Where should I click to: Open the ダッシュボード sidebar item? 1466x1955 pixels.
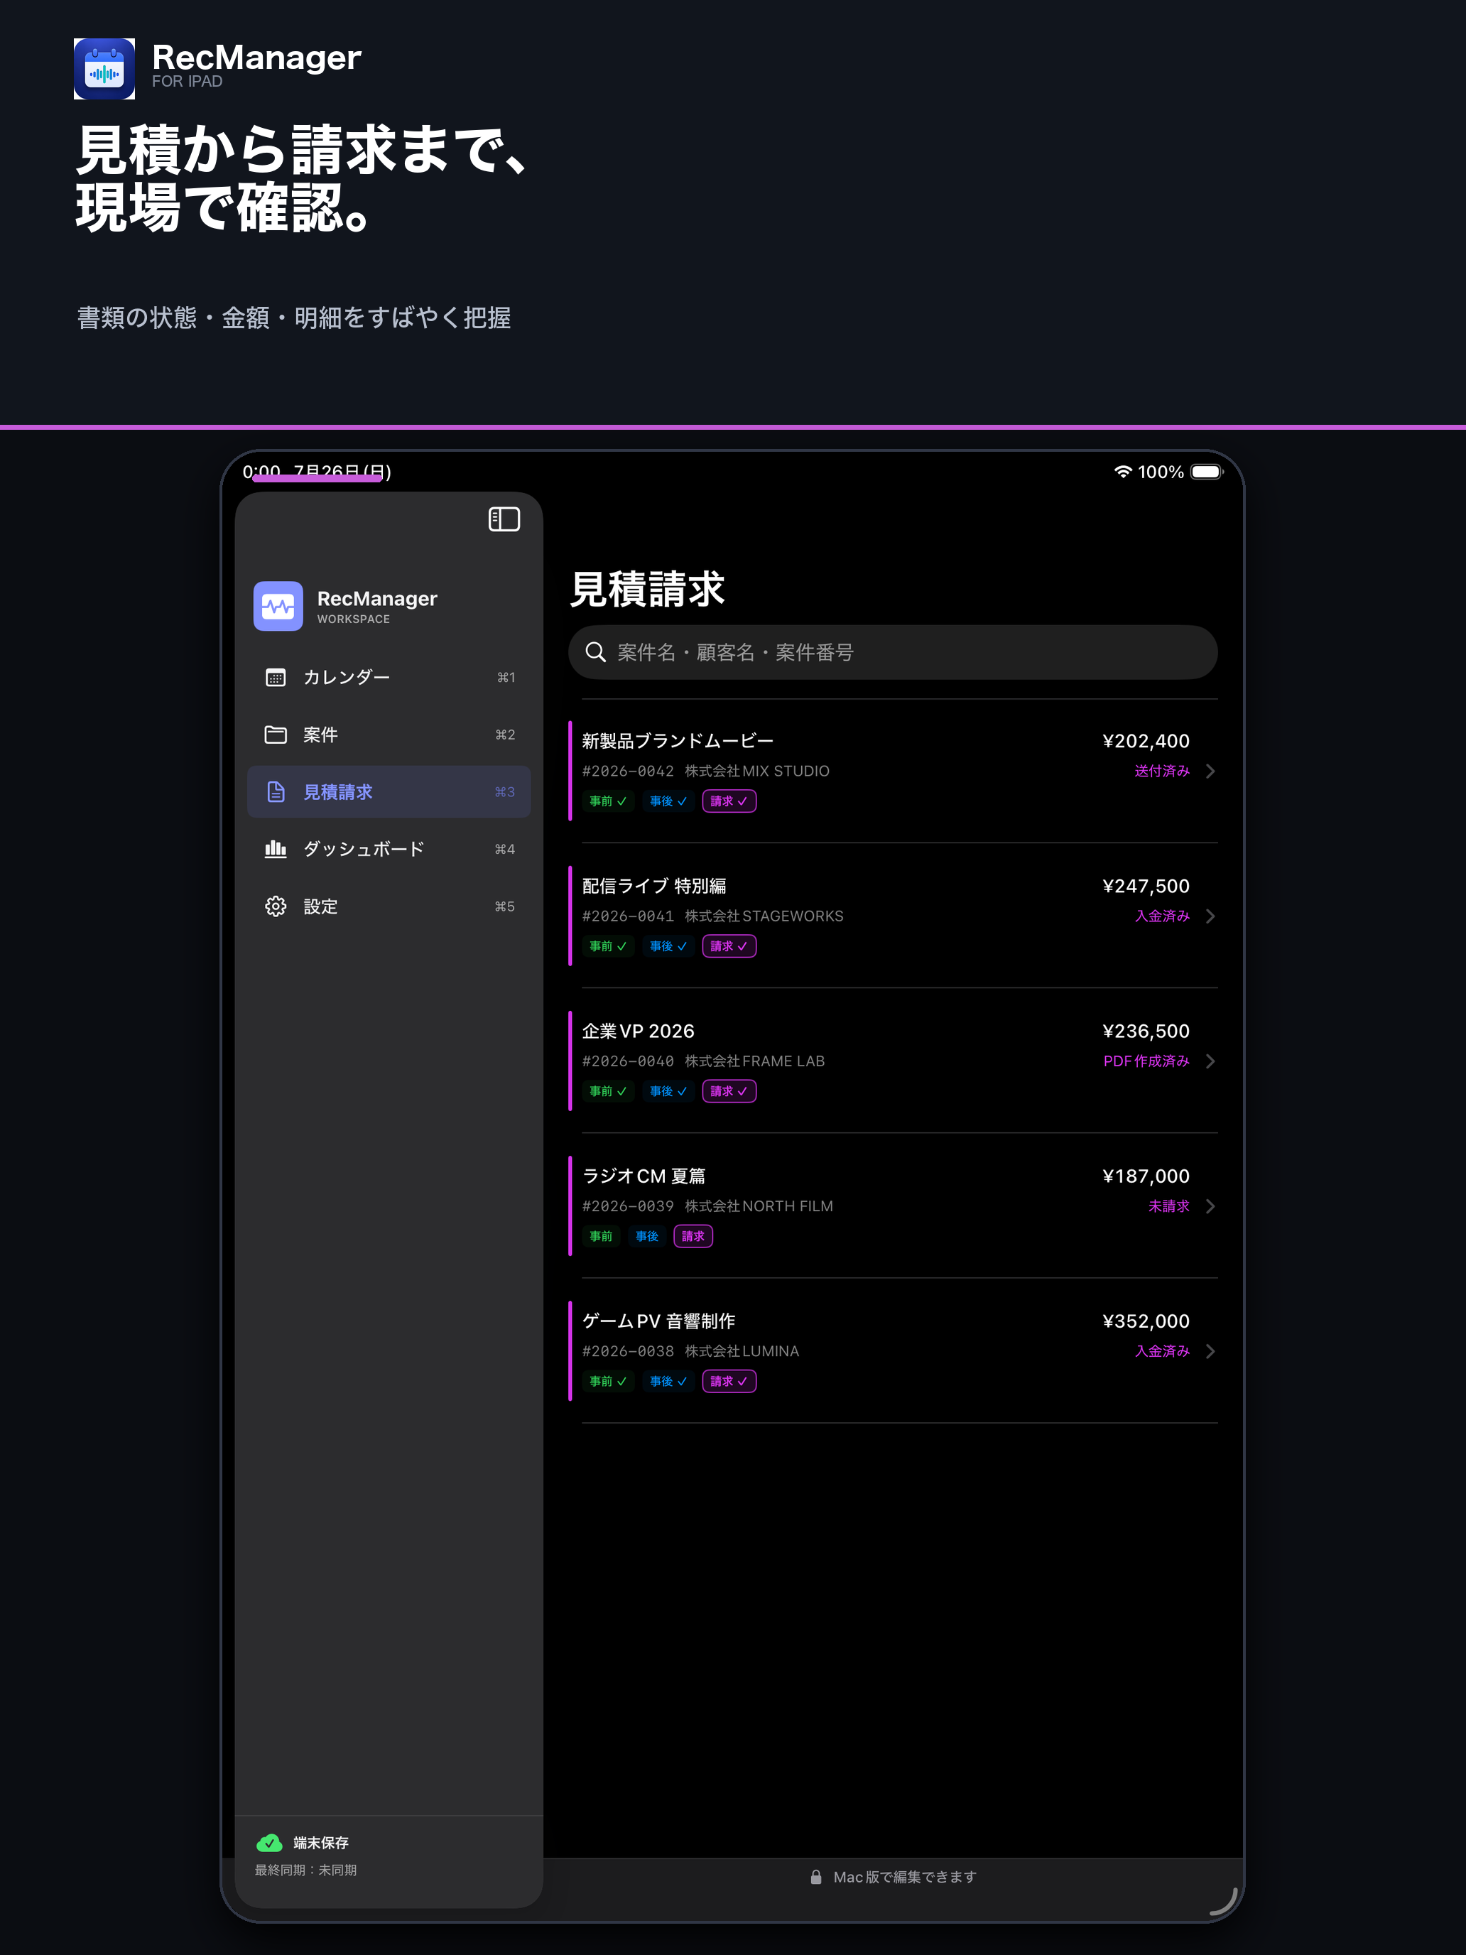point(389,848)
